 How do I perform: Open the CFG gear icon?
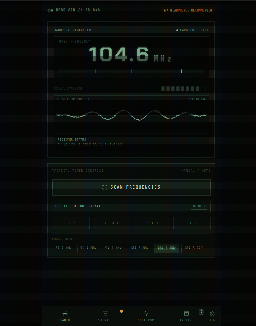click(212, 313)
